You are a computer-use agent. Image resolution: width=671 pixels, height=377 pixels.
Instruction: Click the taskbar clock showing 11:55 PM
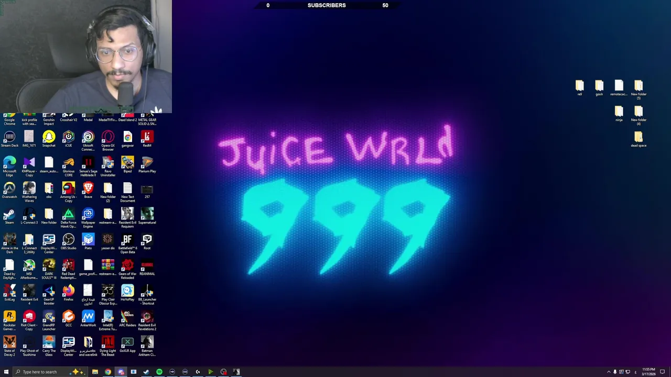[x=648, y=372]
